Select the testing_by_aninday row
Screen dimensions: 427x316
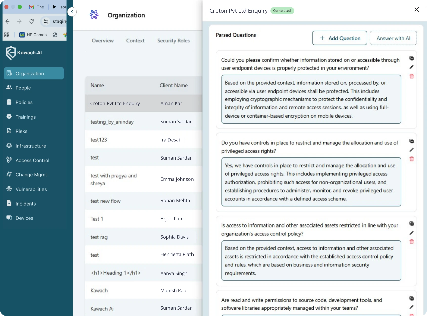(x=112, y=122)
